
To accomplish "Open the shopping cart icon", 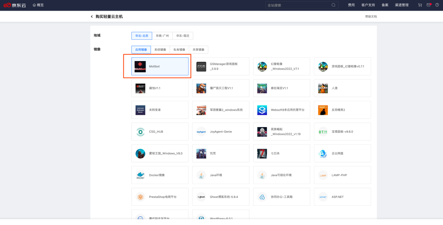I will pos(420,5).
